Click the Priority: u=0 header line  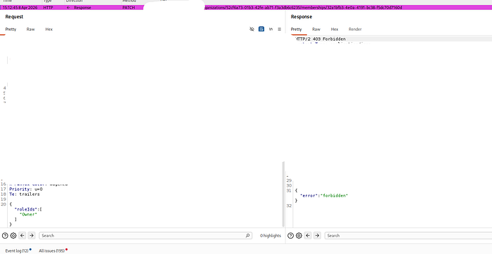pos(26,189)
